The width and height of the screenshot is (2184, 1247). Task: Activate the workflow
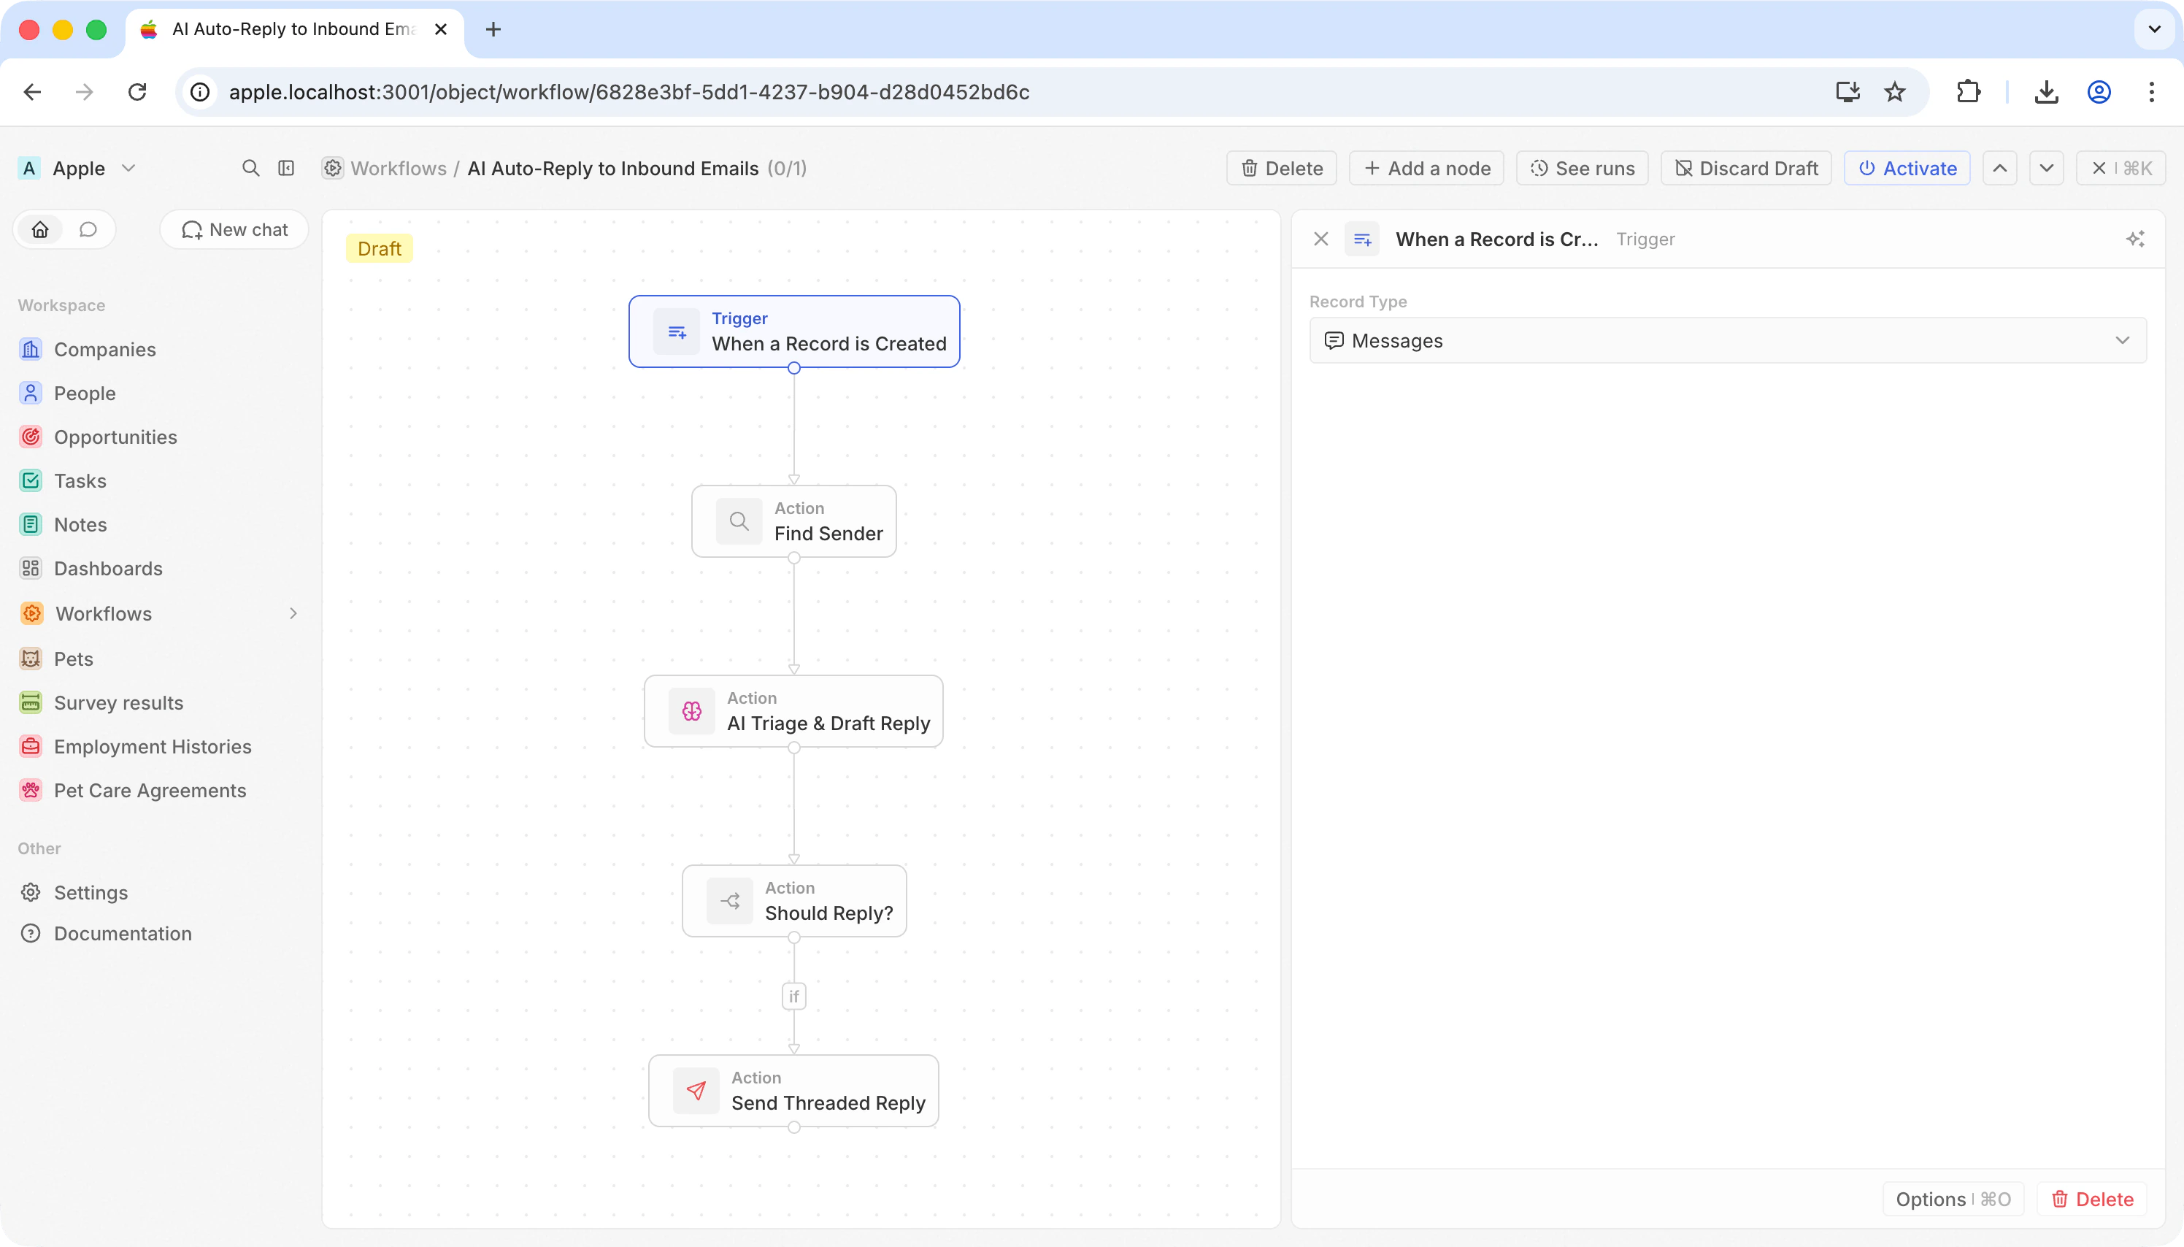pyautogui.click(x=1907, y=168)
